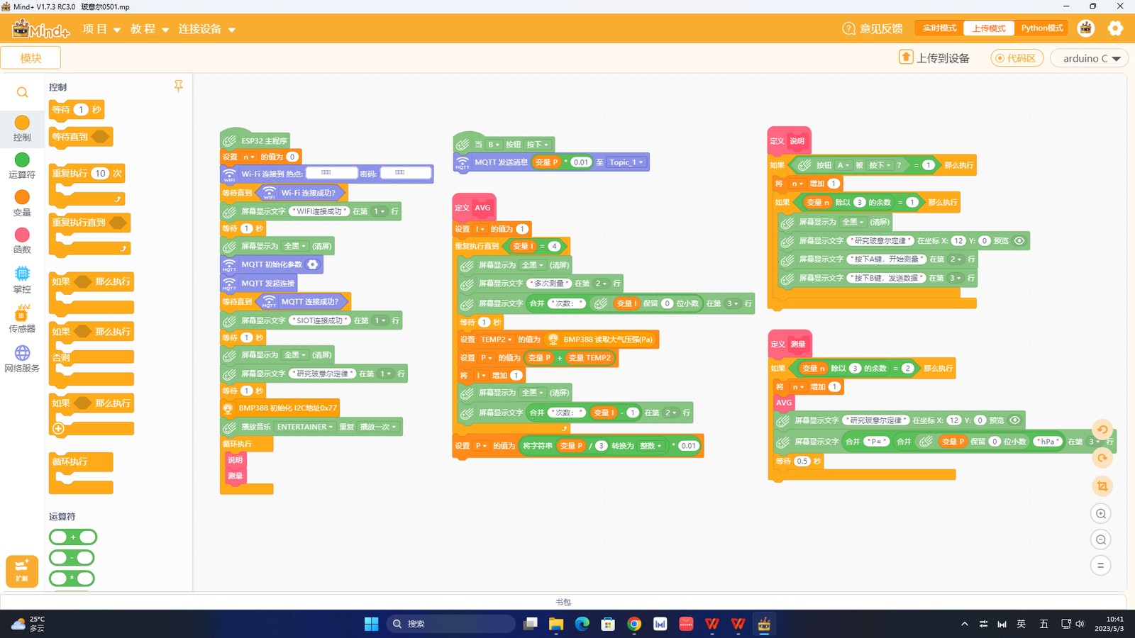Viewport: 1135px width, 638px height.
Task: Switch to Python模式 mode
Action: 1042,28
